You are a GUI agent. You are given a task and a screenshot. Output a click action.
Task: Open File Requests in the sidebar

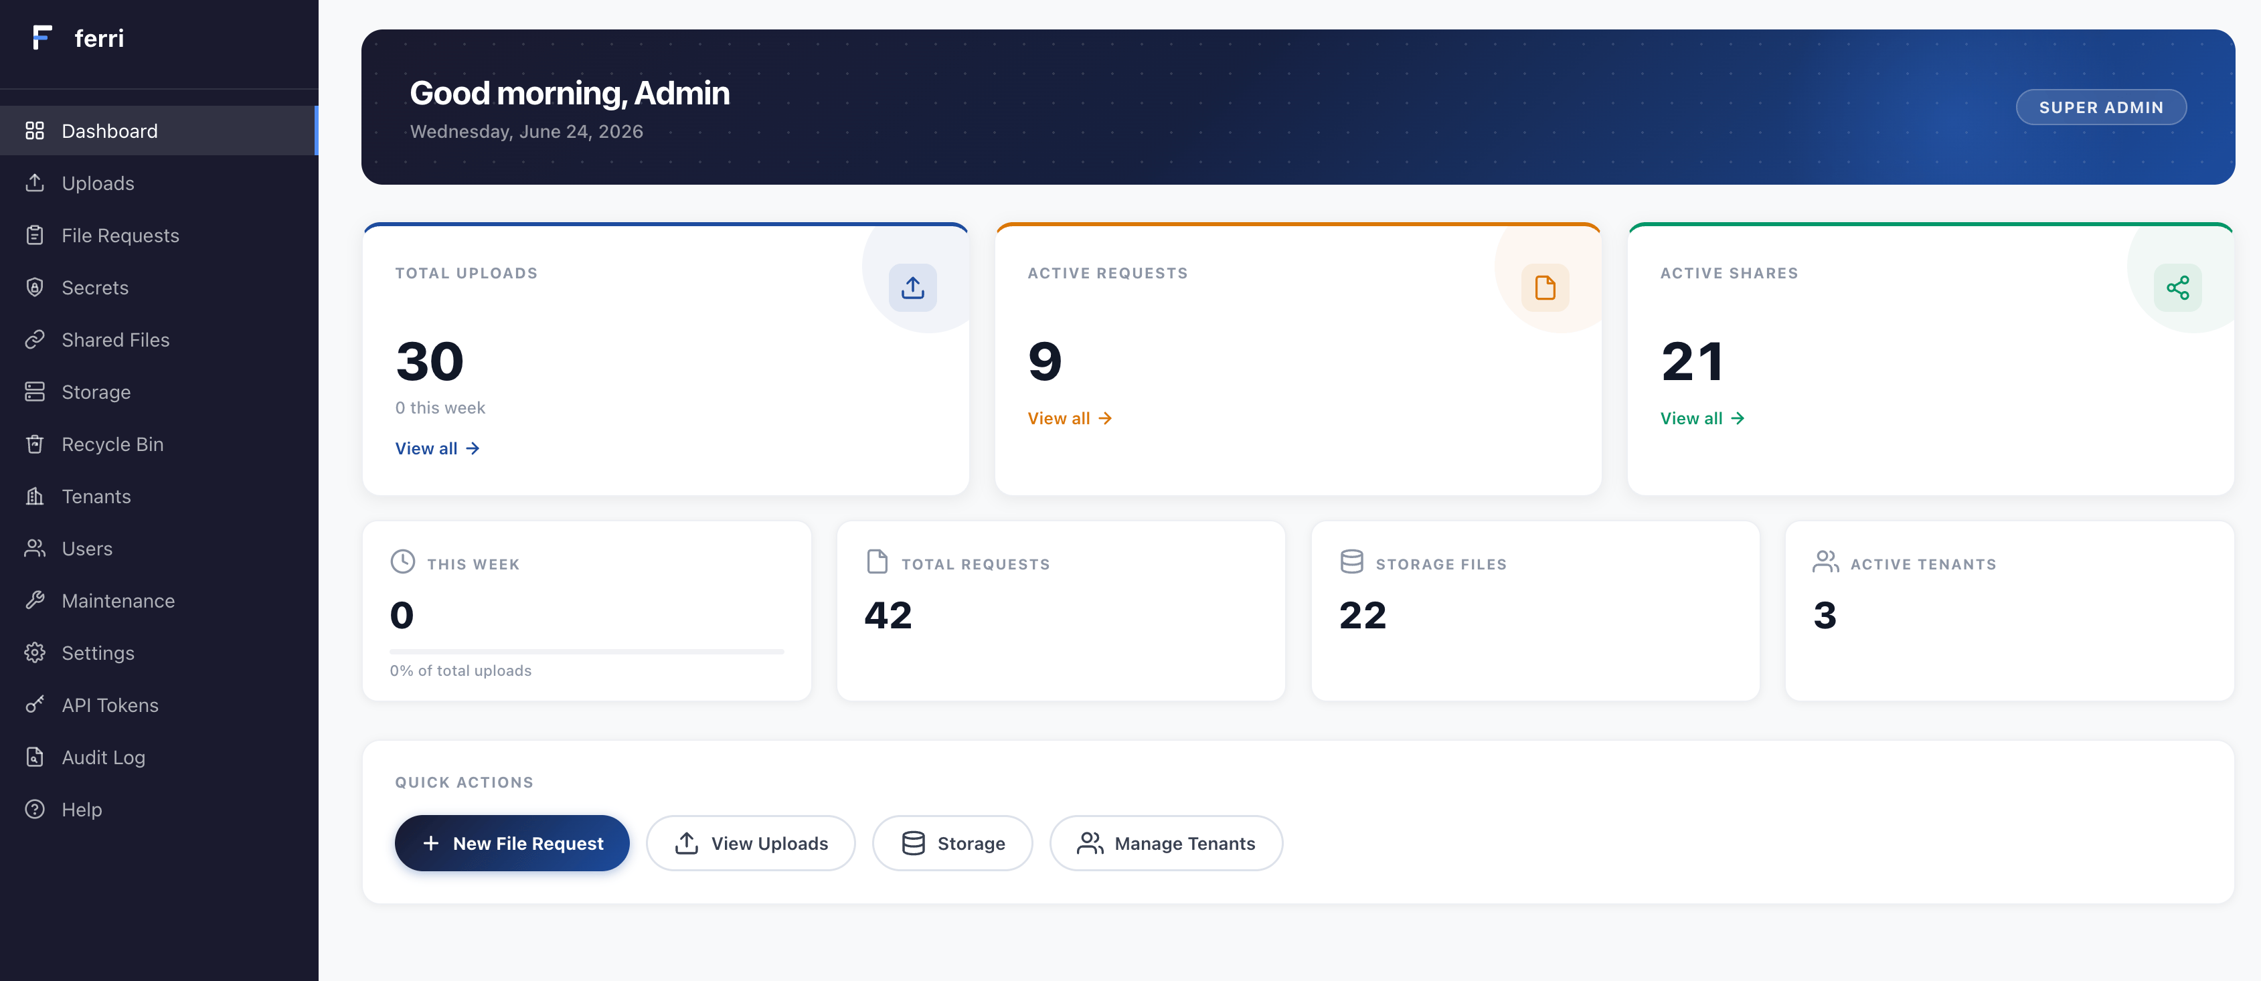click(x=159, y=235)
